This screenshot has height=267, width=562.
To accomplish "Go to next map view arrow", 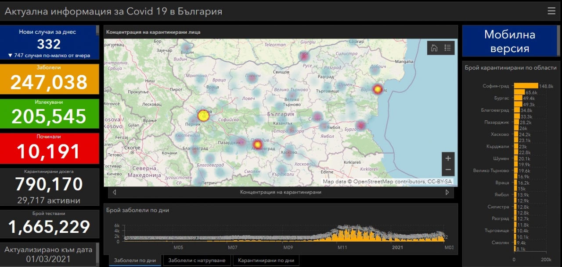I will coord(447,192).
